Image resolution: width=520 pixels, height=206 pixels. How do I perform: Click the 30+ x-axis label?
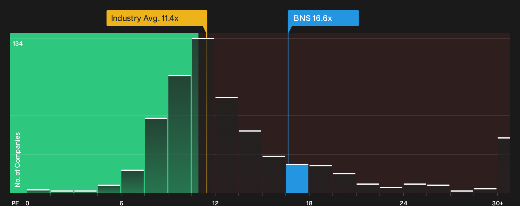click(497, 203)
